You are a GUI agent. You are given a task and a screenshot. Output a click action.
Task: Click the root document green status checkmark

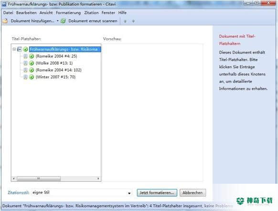pyautogui.click(x=25, y=49)
